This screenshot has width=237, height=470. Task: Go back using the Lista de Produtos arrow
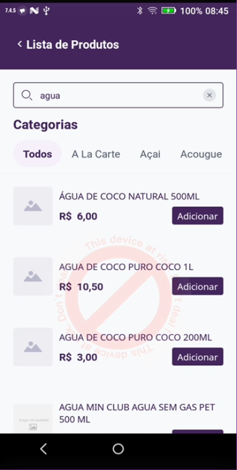coord(20,44)
